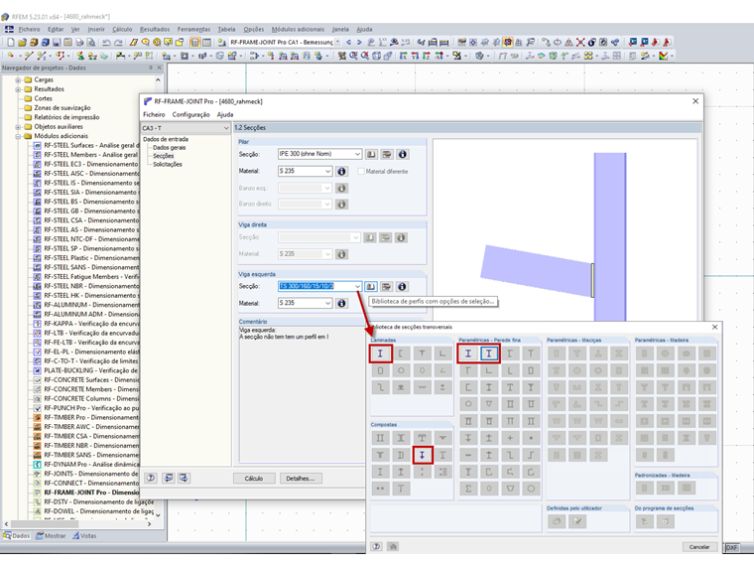
Task: Select plus-shaped cross section in Parede fina
Action: pyautogui.click(x=510, y=438)
